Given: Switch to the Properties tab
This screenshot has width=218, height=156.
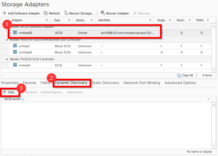Looking at the screenshot, I should pyautogui.click(x=10, y=83).
